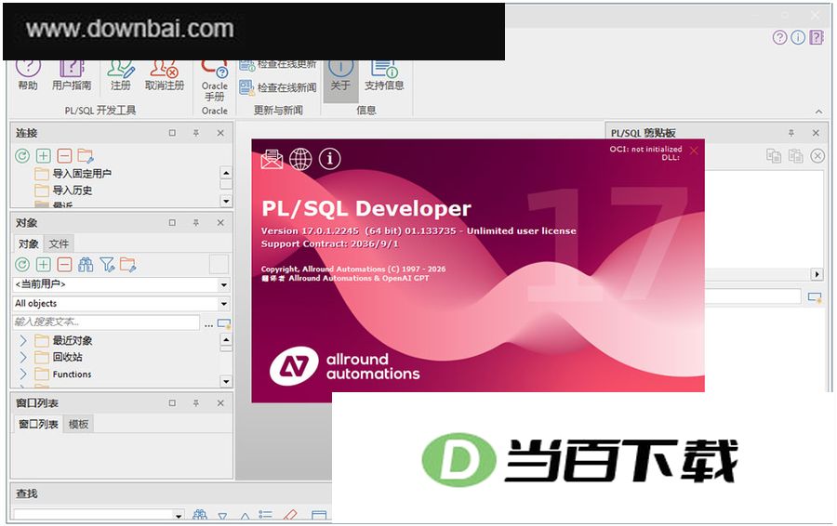
Task: Click the ellipsis button beside search box
Action: coord(208,323)
